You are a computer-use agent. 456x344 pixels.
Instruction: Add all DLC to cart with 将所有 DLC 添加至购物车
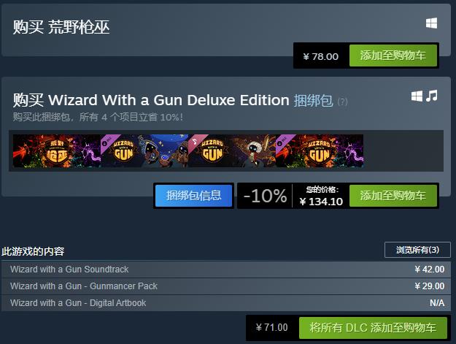[373, 328]
